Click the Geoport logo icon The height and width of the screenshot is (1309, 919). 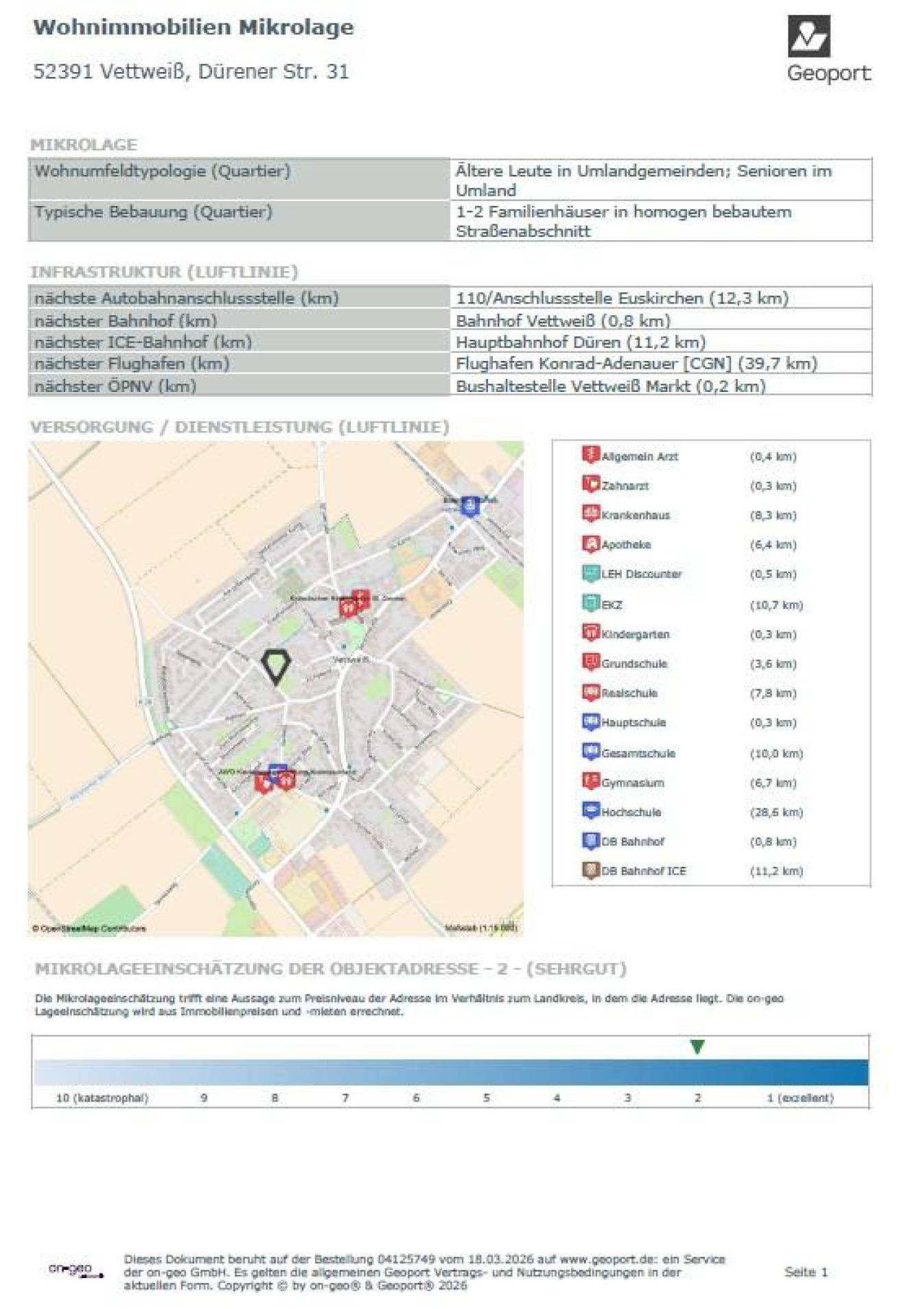[x=809, y=36]
